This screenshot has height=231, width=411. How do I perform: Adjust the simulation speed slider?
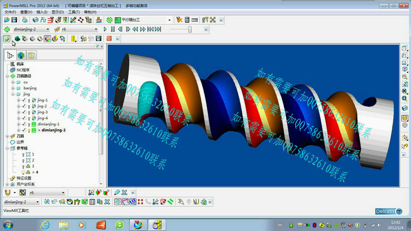point(190,30)
